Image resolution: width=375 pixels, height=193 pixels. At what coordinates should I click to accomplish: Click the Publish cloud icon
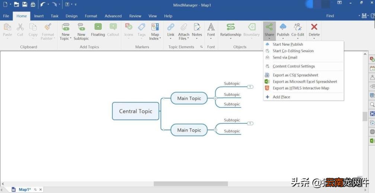coord(283,27)
